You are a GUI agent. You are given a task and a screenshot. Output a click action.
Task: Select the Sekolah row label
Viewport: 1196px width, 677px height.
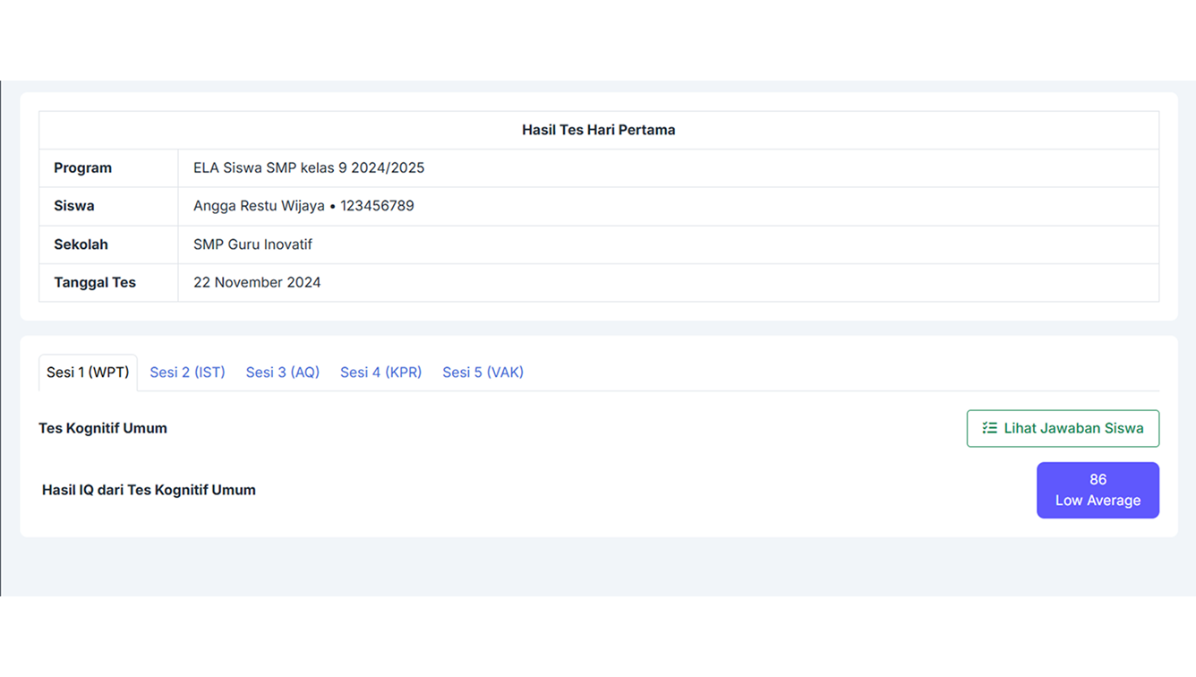pos(81,244)
